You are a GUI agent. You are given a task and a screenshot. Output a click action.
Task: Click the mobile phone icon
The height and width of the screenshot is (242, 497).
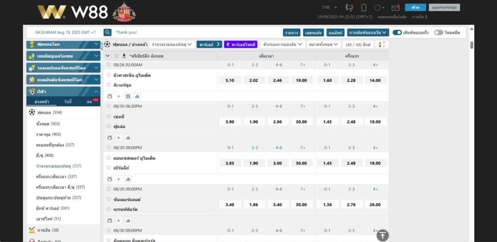[x=364, y=8]
